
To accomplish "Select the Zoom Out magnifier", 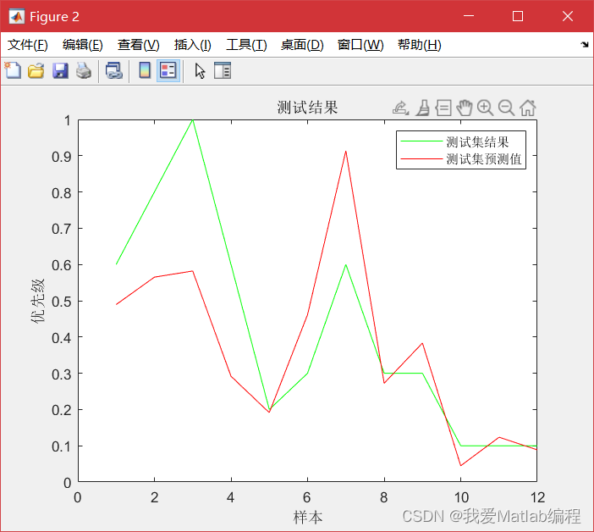I will coord(506,108).
